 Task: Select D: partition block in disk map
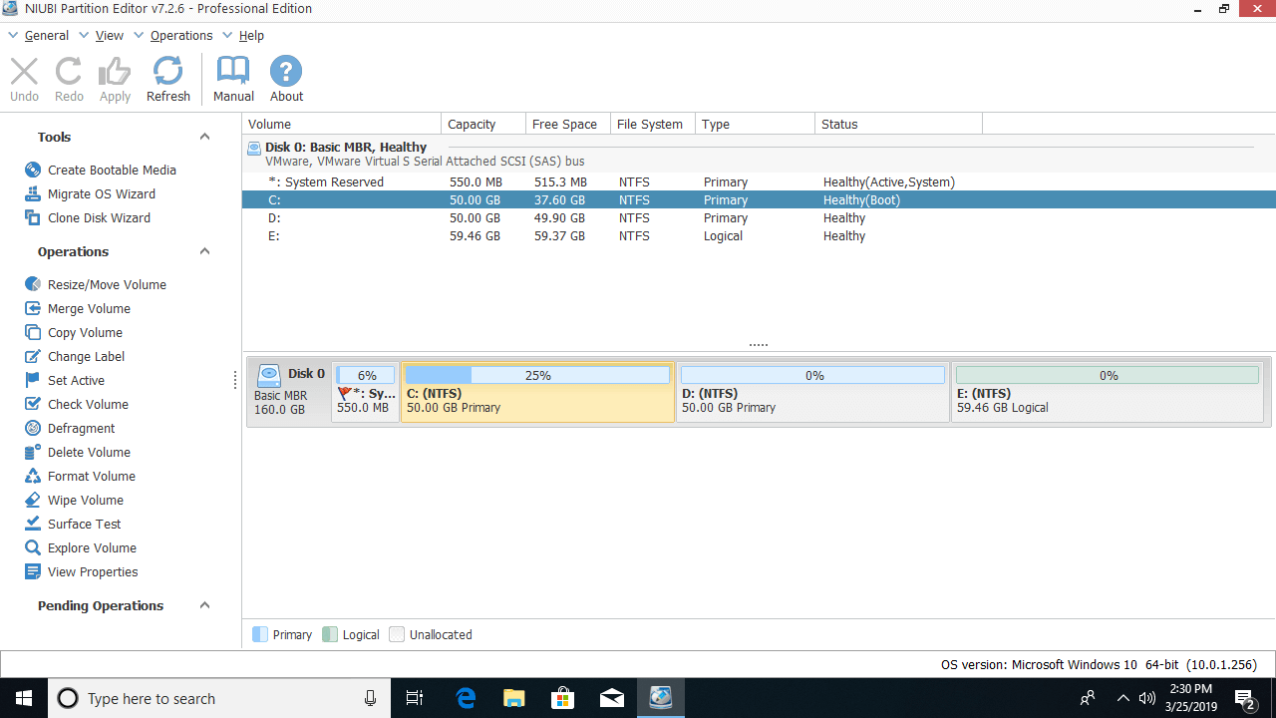point(812,400)
